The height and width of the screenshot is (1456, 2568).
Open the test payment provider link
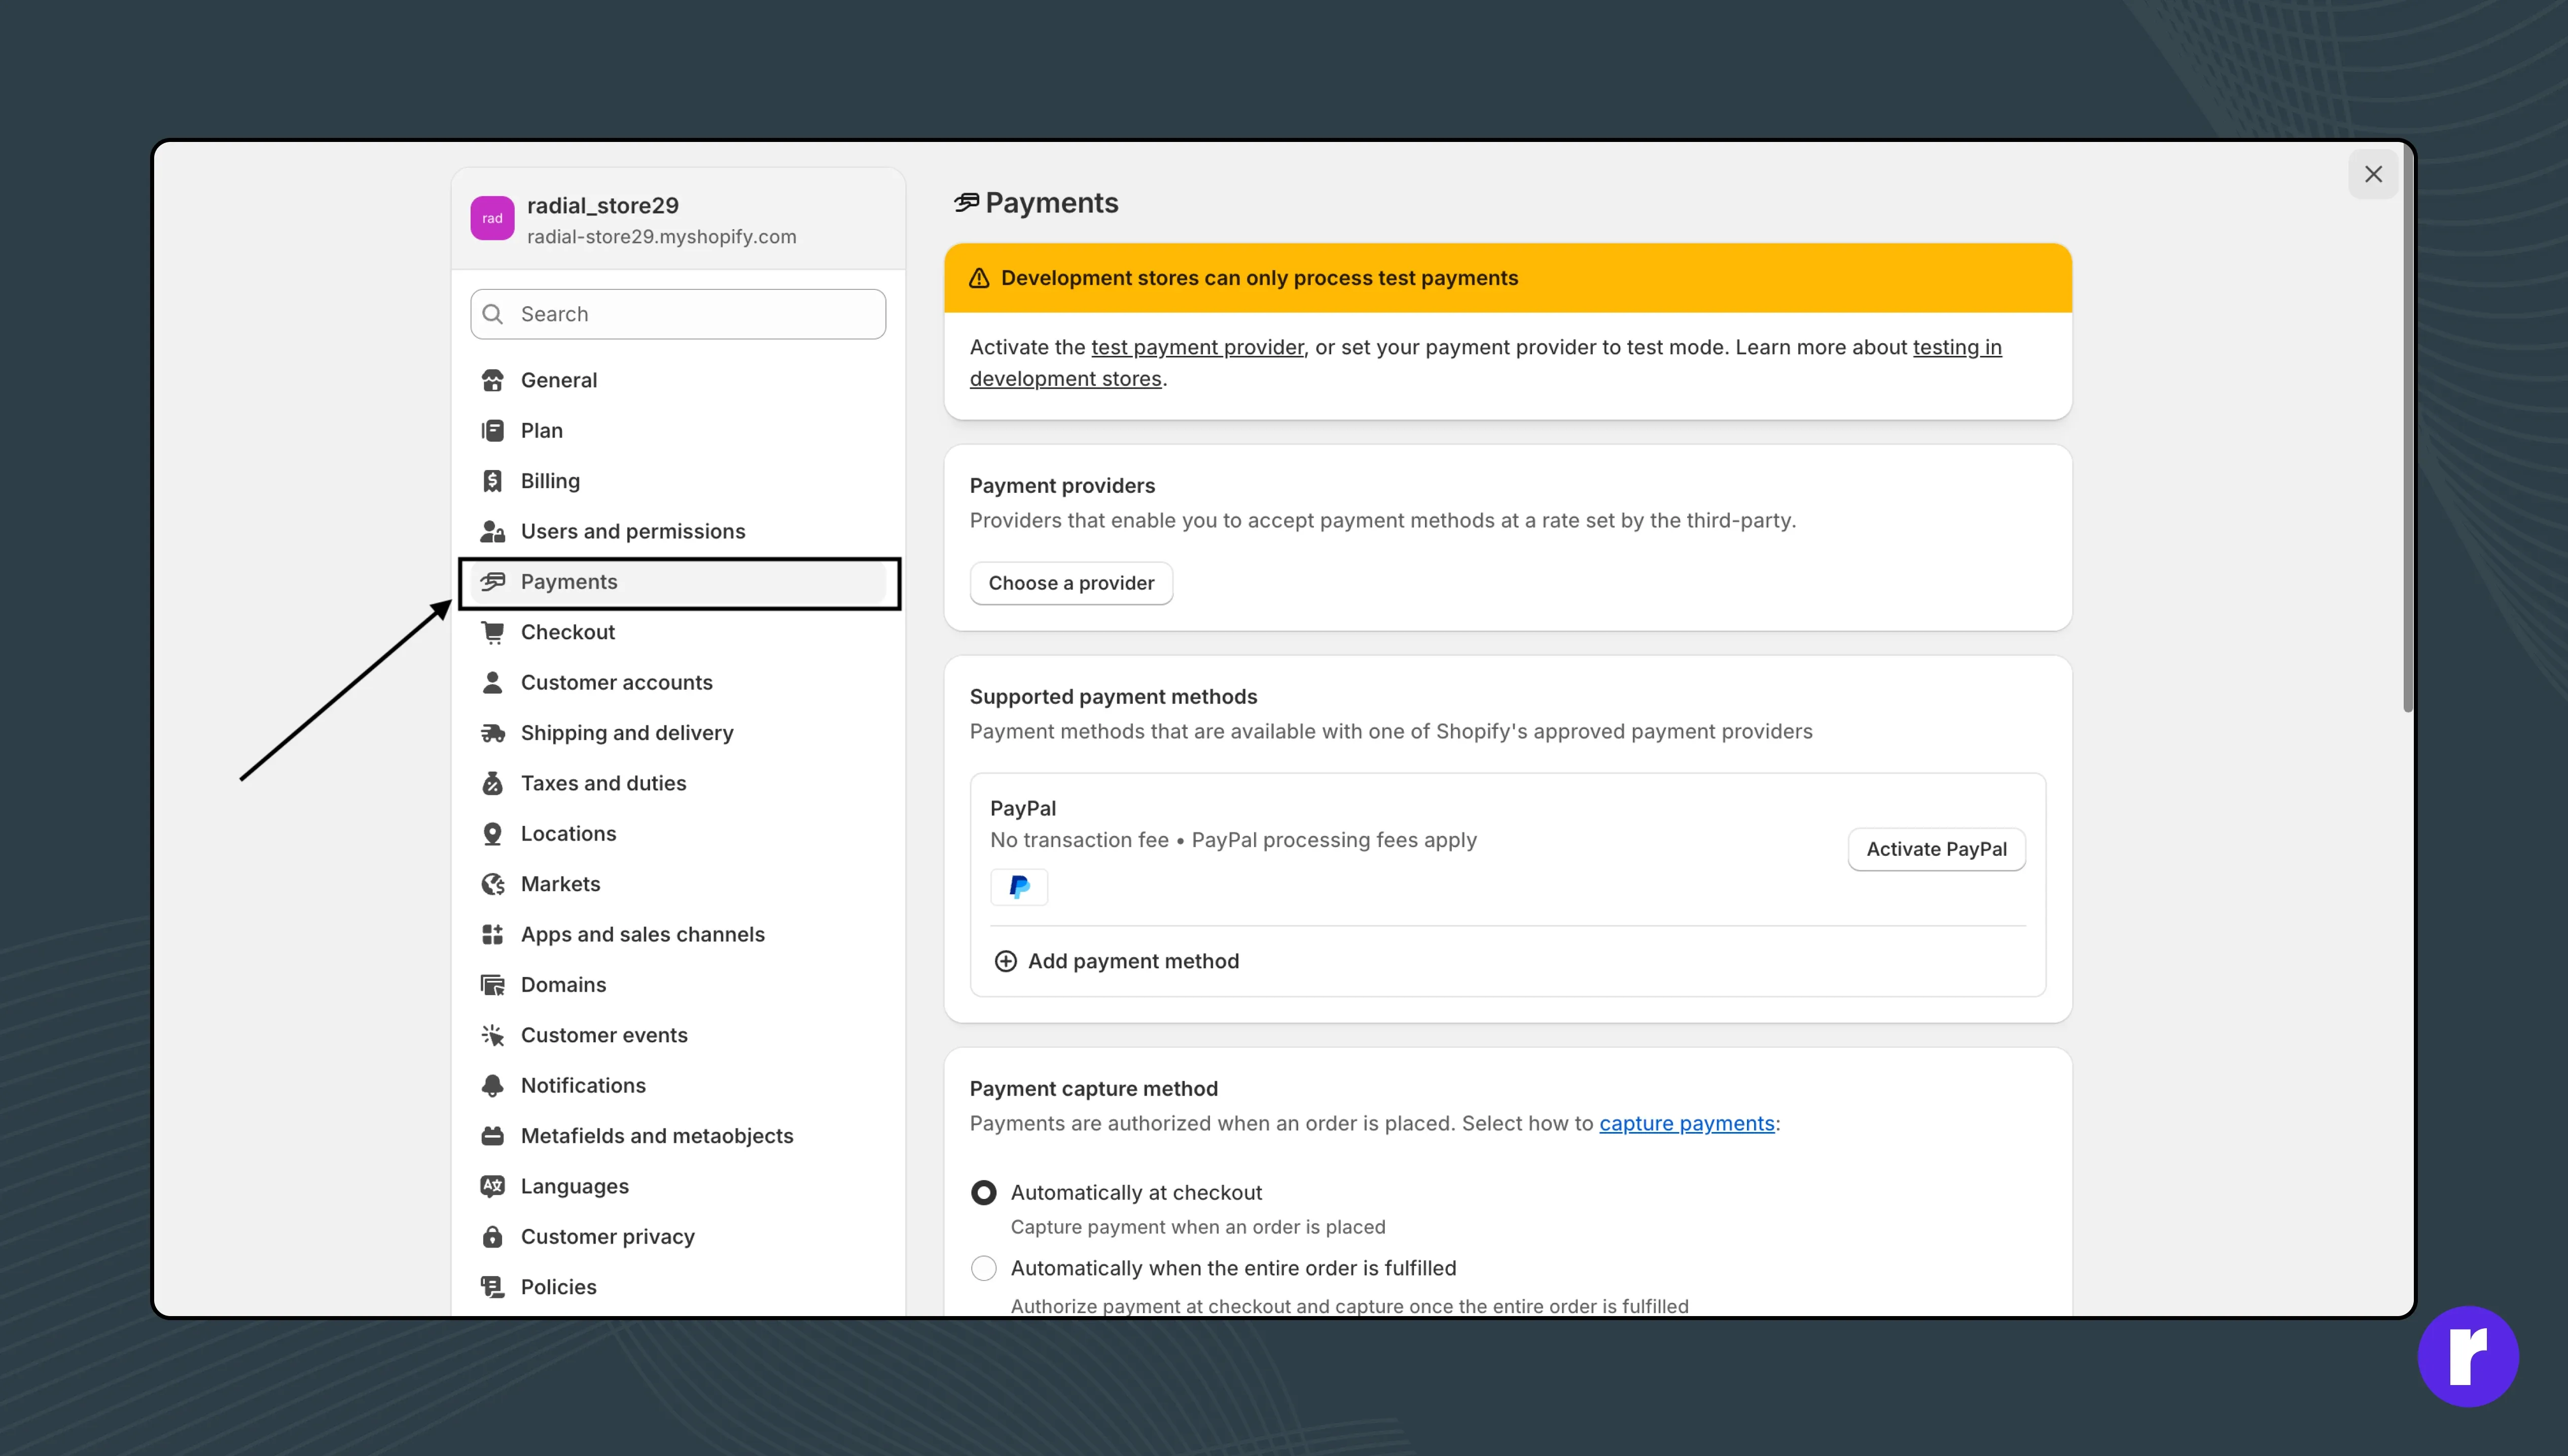coord(1197,347)
